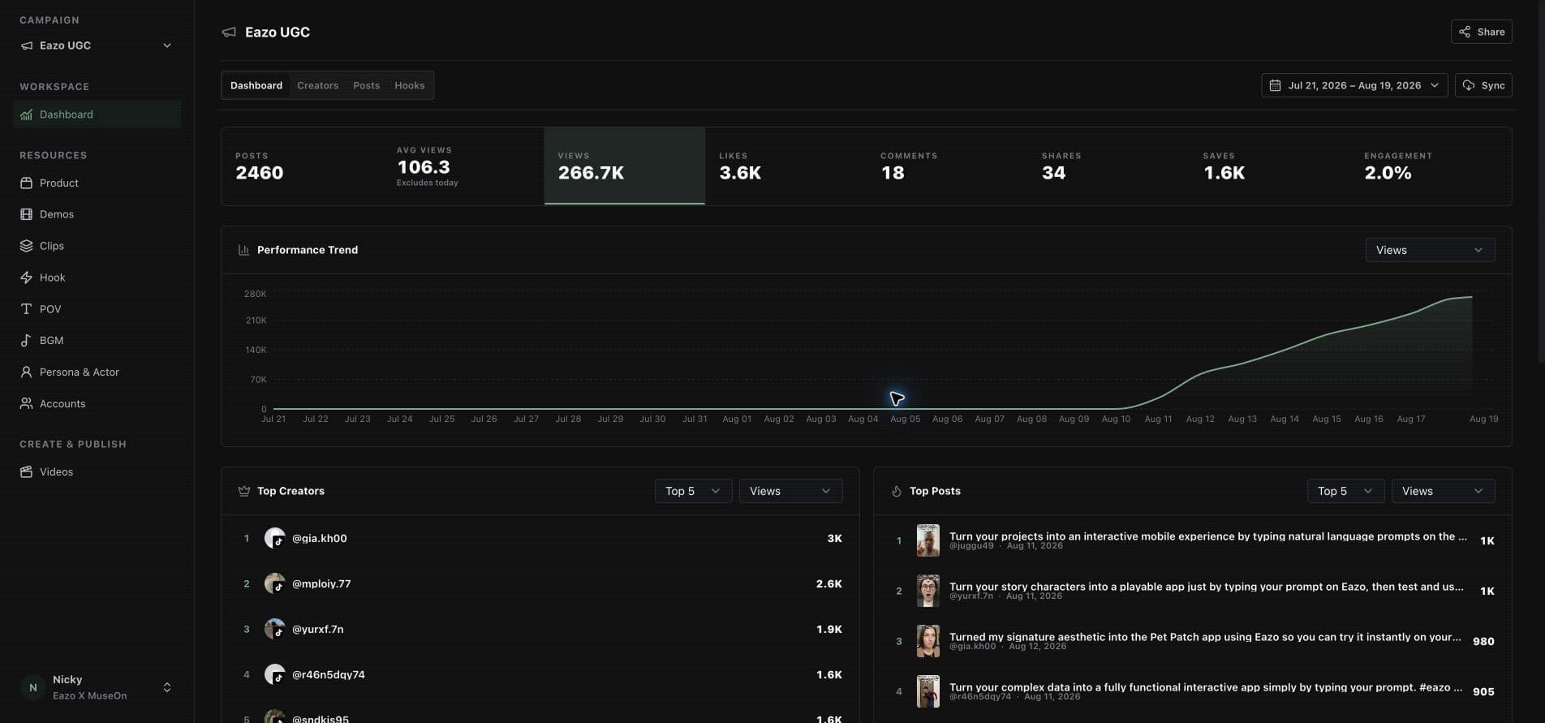The height and width of the screenshot is (723, 1545).
Task: Select the Posts 2460 metric card
Action: (x=302, y=166)
